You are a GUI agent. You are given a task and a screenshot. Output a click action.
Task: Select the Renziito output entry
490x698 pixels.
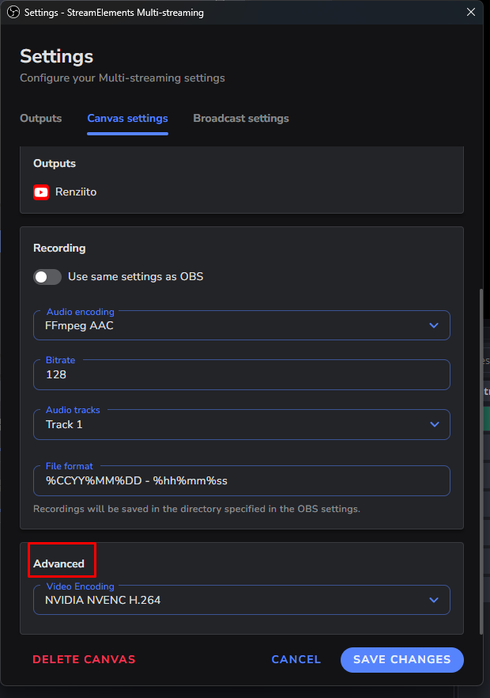coord(75,192)
